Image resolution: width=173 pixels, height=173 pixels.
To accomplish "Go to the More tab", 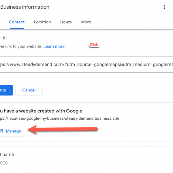I will [86, 22].
